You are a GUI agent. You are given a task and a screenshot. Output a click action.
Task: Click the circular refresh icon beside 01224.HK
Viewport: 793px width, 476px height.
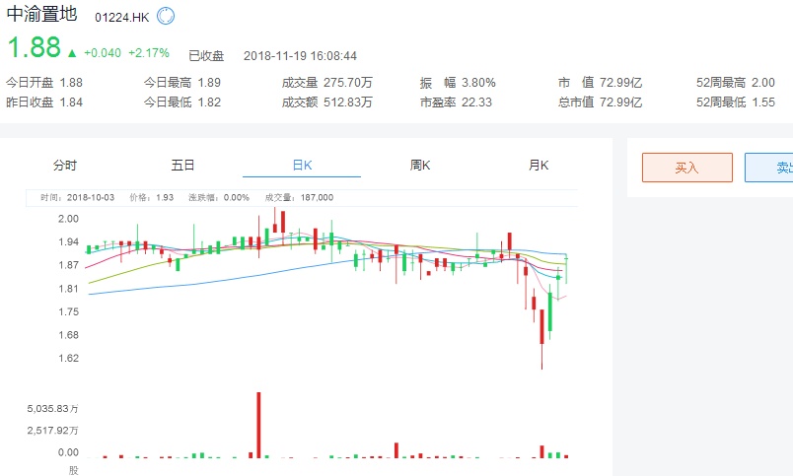166,17
